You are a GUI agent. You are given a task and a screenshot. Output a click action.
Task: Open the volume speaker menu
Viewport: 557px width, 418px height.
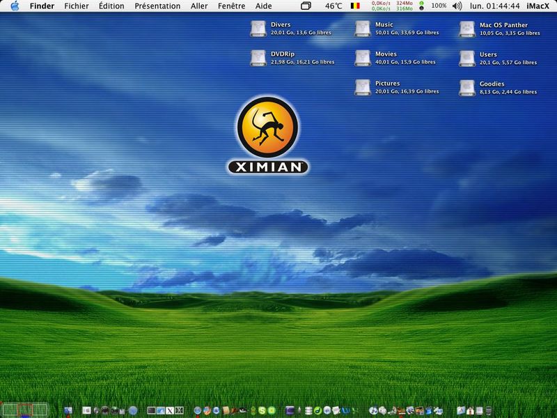click(x=457, y=6)
